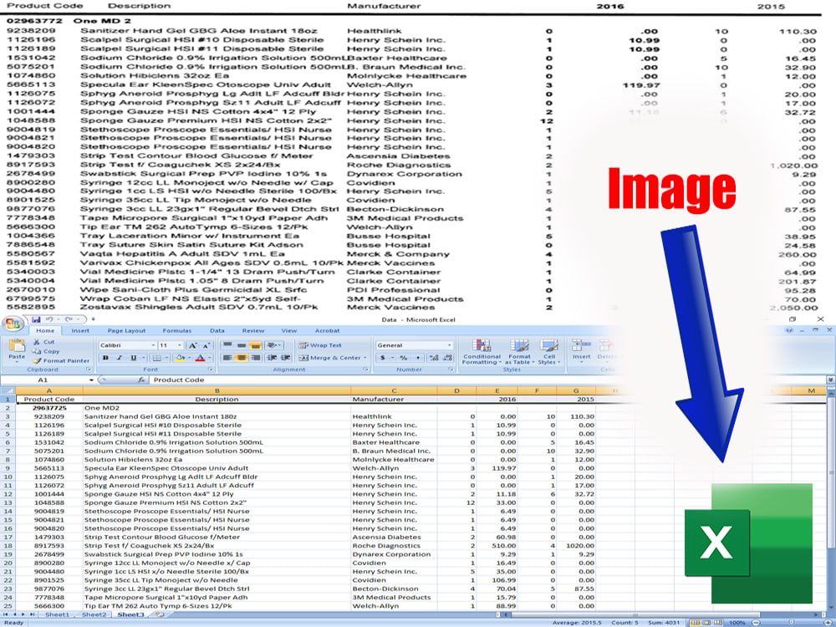836x627 pixels.
Task: Click the Copy icon in Clipboard group
Action: point(37,351)
